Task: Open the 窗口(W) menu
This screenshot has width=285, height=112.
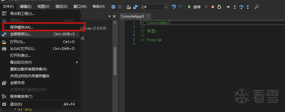Action: click(80, 7)
